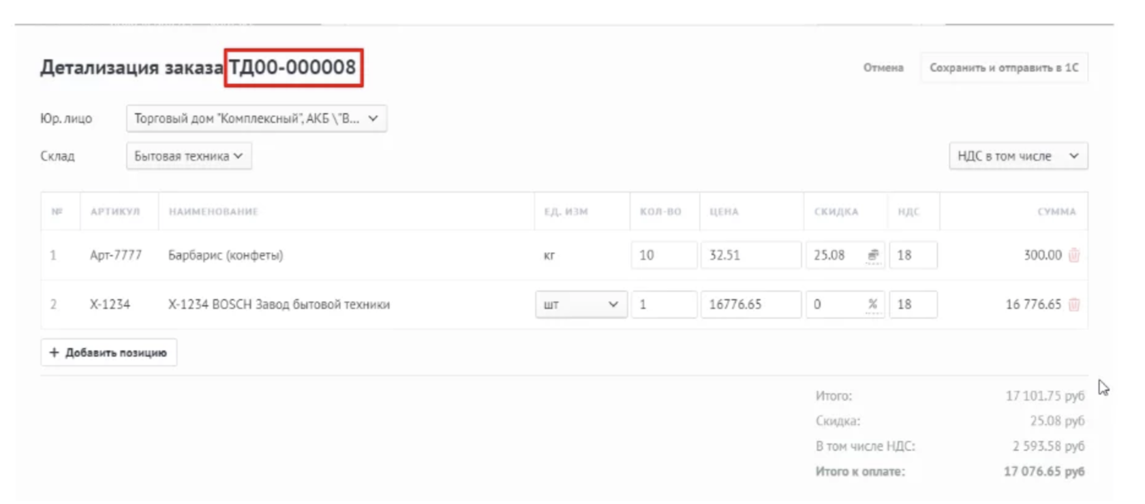Click the price field showing 32.51
Screen dimensions: 1145x504
coord(750,255)
